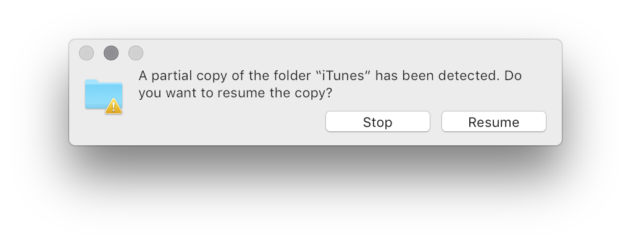Stop the partial iTunes folder copy

[377, 121]
